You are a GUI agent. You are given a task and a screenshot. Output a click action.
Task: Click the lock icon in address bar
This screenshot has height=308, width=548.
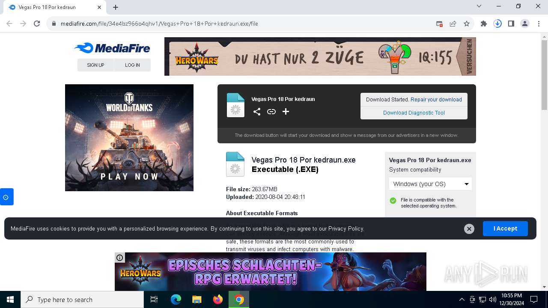coord(54,24)
